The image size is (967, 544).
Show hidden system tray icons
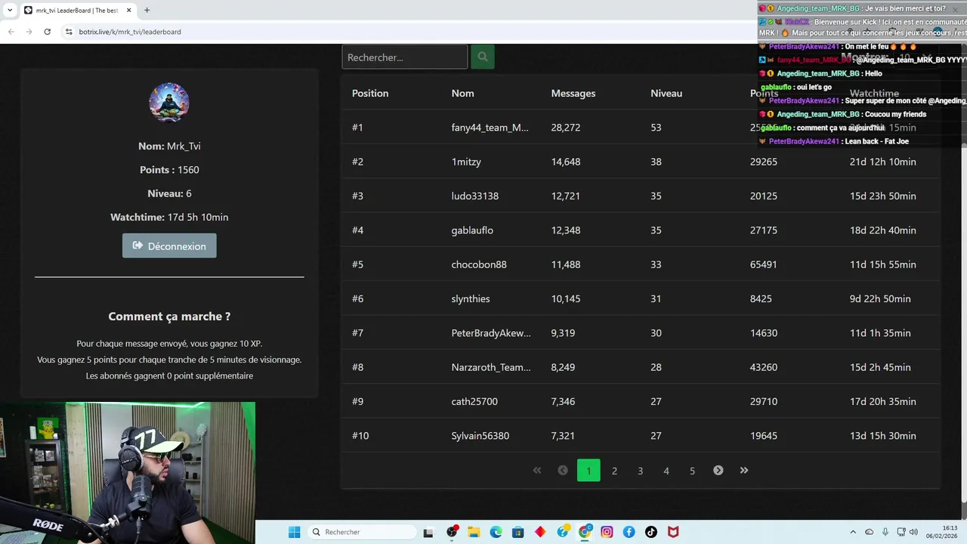pos(853,532)
